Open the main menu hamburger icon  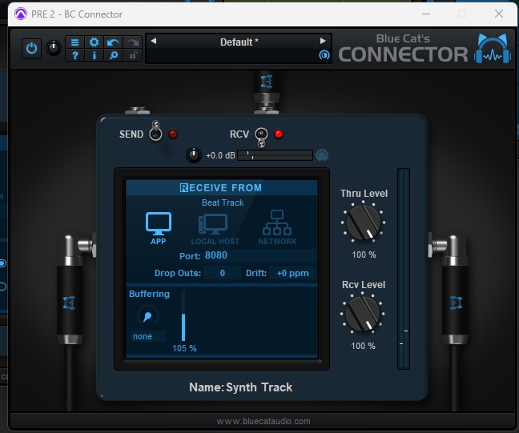[74, 42]
